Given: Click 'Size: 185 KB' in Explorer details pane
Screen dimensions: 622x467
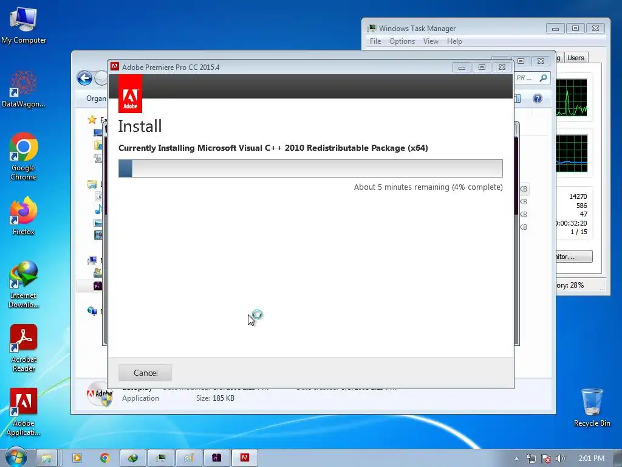Looking at the screenshot, I should [x=215, y=398].
